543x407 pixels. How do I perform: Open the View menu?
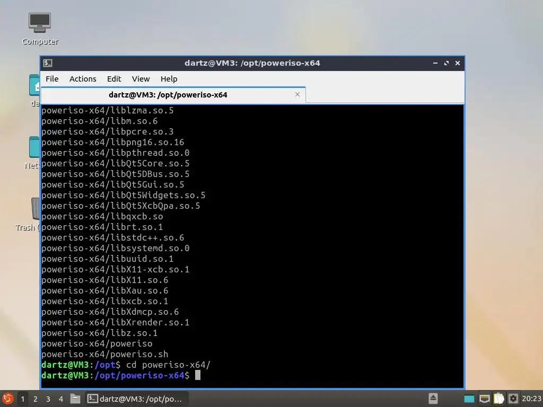141,79
